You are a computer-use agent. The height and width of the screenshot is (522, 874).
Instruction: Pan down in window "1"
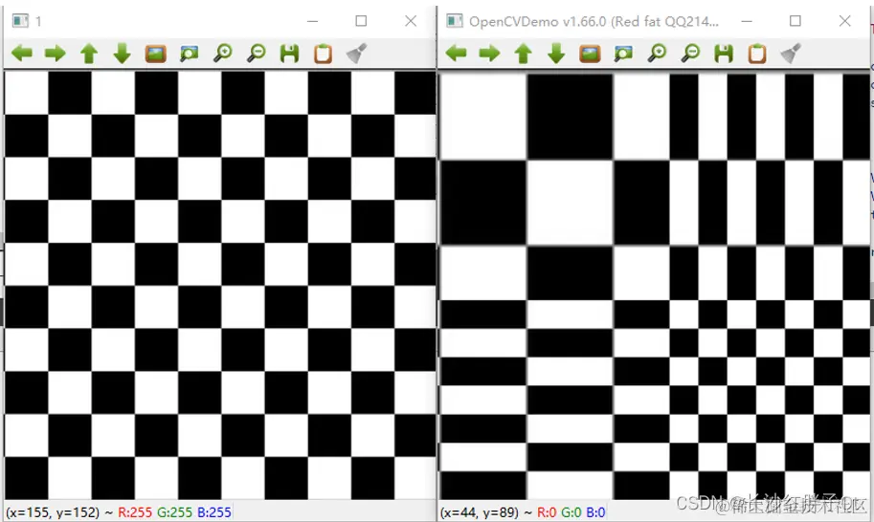click(x=123, y=54)
